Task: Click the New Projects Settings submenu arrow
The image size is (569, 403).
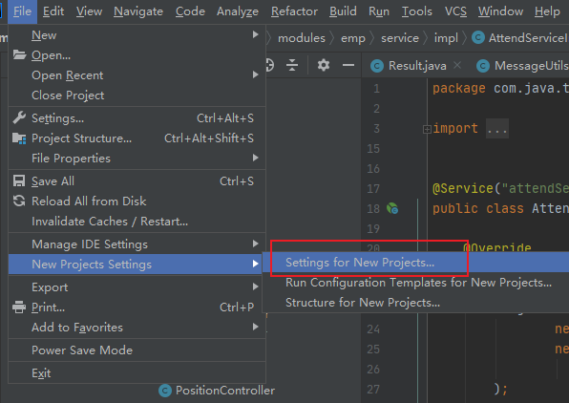Action: pyautogui.click(x=256, y=264)
